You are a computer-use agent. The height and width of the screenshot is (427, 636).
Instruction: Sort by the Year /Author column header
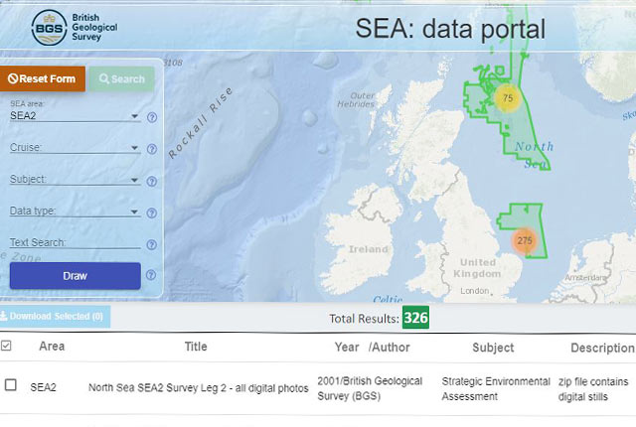pyautogui.click(x=373, y=348)
